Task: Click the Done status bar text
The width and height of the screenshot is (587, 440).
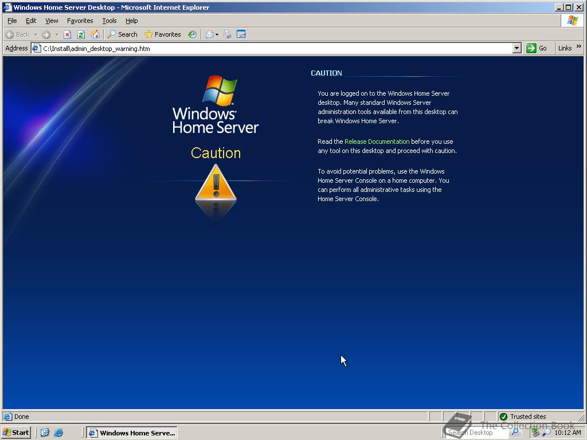Action: point(21,417)
